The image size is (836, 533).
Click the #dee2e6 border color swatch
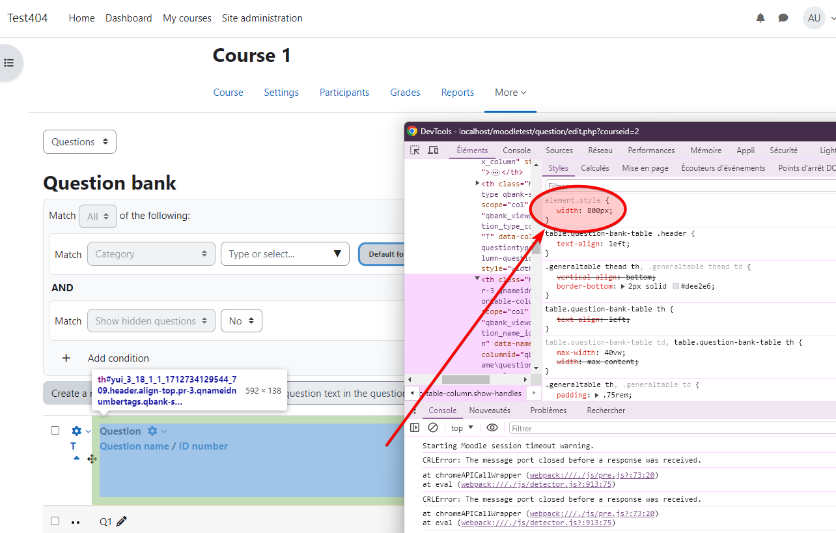(676, 287)
